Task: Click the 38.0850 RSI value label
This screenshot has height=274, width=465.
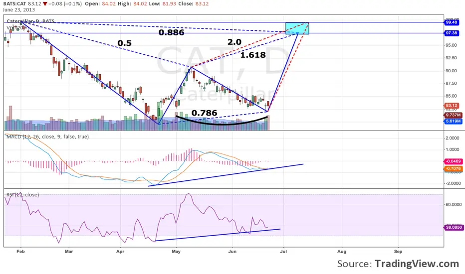Action: [x=454, y=228]
